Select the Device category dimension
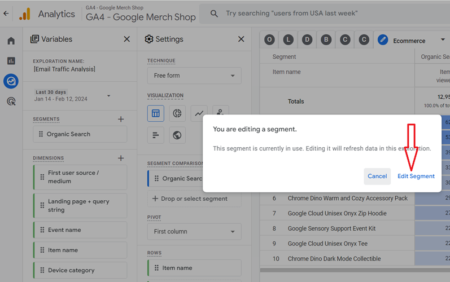The image size is (450, 282). [80, 270]
